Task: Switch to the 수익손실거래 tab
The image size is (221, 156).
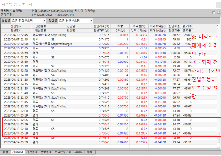Action: point(63,152)
